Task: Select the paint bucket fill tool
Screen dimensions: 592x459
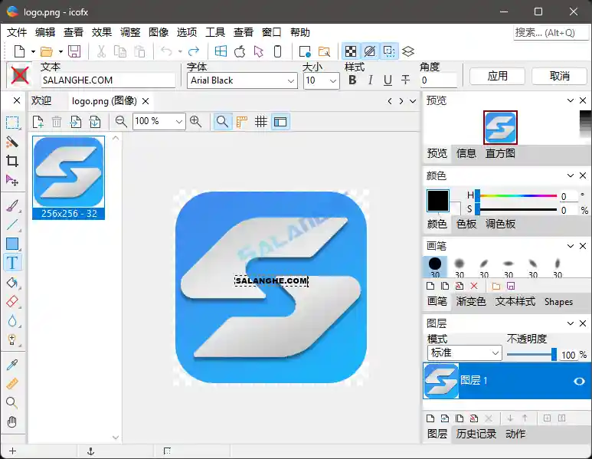Action: coord(12,283)
